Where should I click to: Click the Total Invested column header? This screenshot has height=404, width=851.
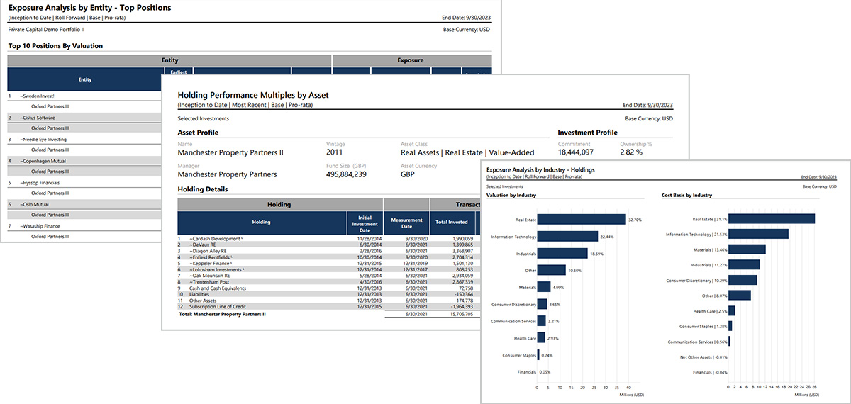tap(452, 222)
